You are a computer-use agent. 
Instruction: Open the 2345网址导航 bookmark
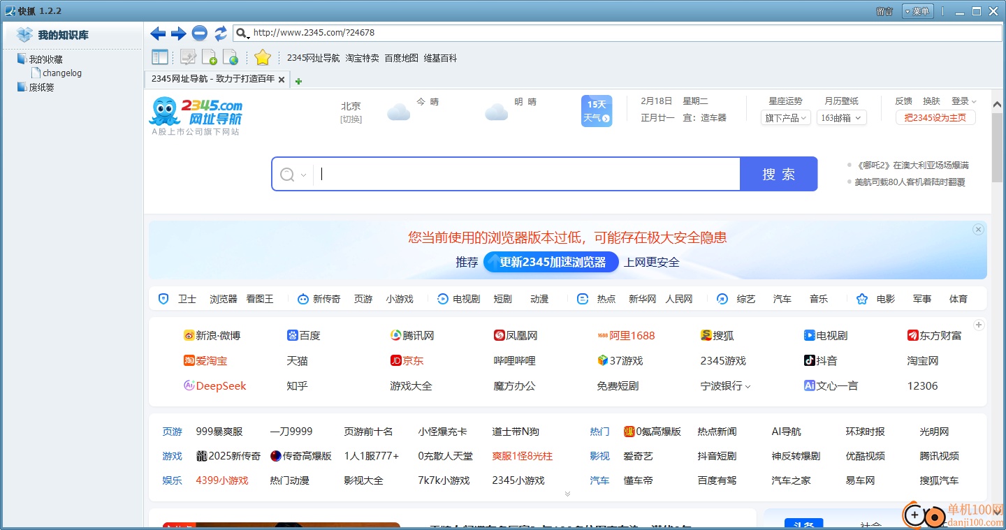click(313, 58)
